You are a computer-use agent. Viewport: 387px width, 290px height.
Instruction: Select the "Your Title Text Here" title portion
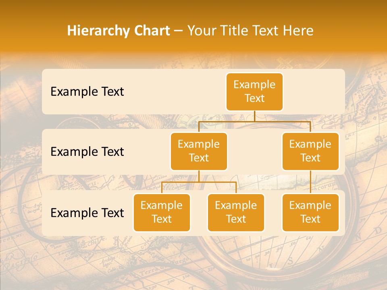click(250, 31)
